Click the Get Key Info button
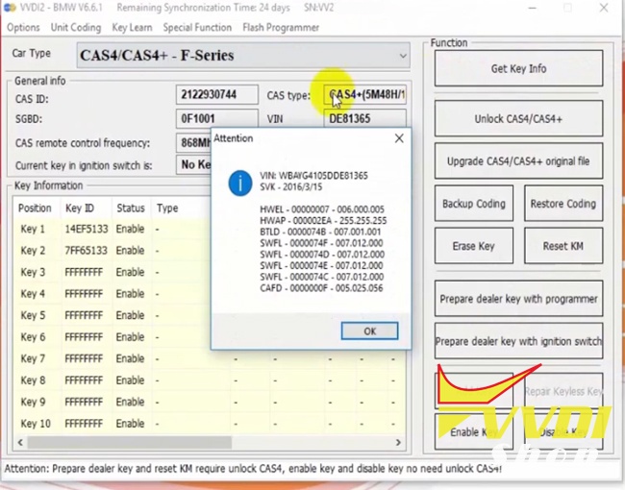 point(518,68)
